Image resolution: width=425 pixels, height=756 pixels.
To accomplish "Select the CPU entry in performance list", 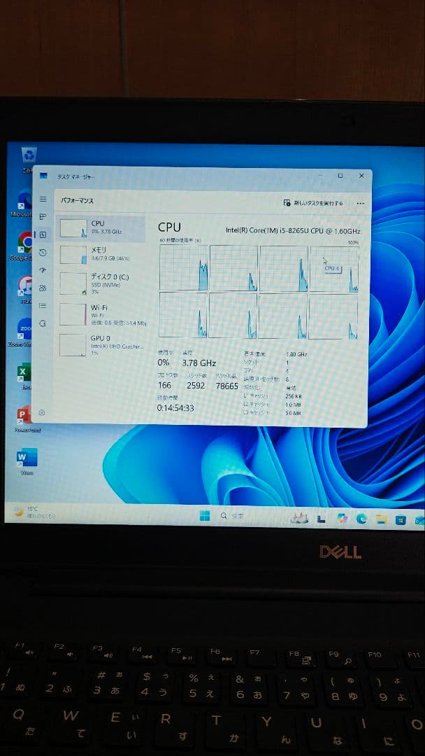I will coord(101,228).
